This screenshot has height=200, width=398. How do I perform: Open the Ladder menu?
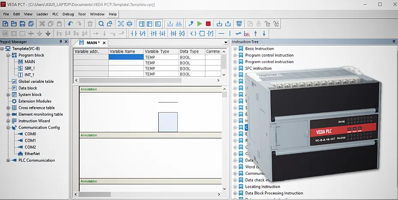click(42, 14)
